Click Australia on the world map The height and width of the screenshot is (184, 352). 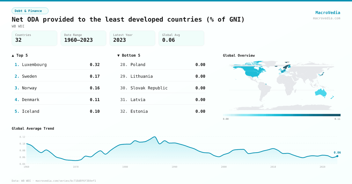pyautogui.click(x=321, y=93)
